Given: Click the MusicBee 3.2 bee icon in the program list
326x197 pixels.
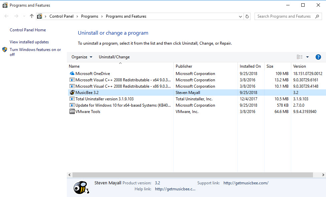Looking at the screenshot, I should 72,93.
